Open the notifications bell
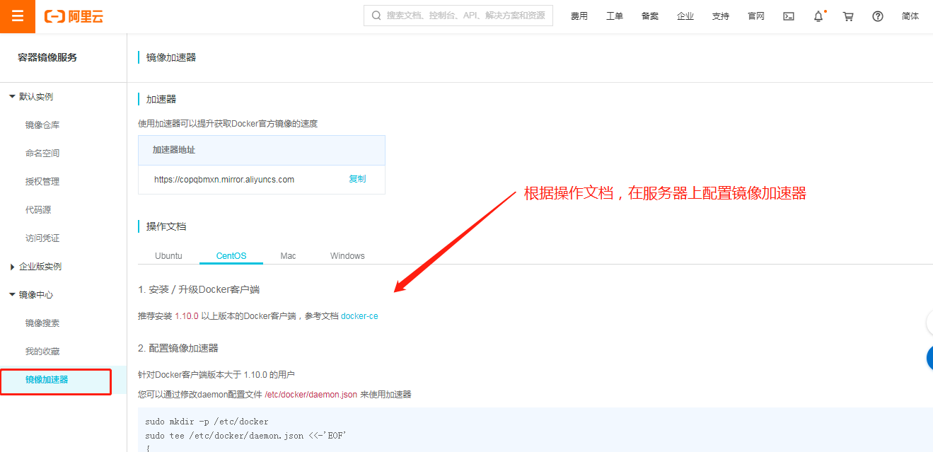This screenshot has height=452, width=933. 818,16
